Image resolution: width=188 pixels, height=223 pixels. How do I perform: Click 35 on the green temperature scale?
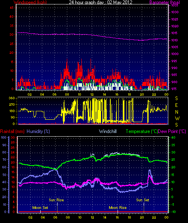pyautogui.click(x=173, y=145)
